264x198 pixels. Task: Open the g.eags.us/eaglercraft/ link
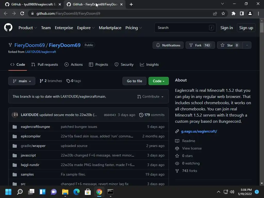coord(199,131)
